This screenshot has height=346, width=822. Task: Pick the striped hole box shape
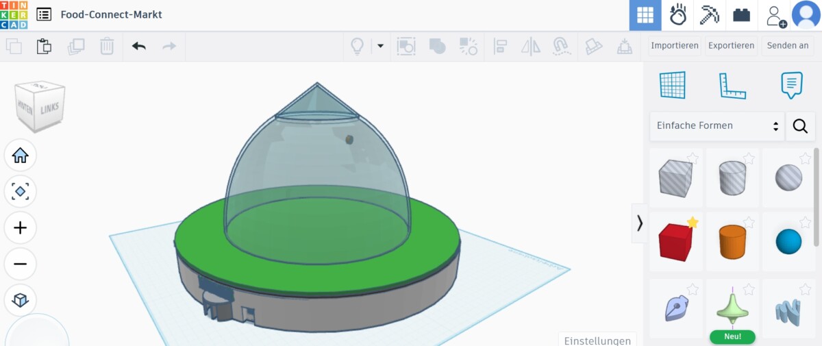675,178
